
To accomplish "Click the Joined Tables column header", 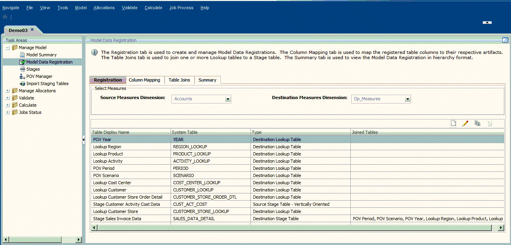I will [x=427, y=132].
